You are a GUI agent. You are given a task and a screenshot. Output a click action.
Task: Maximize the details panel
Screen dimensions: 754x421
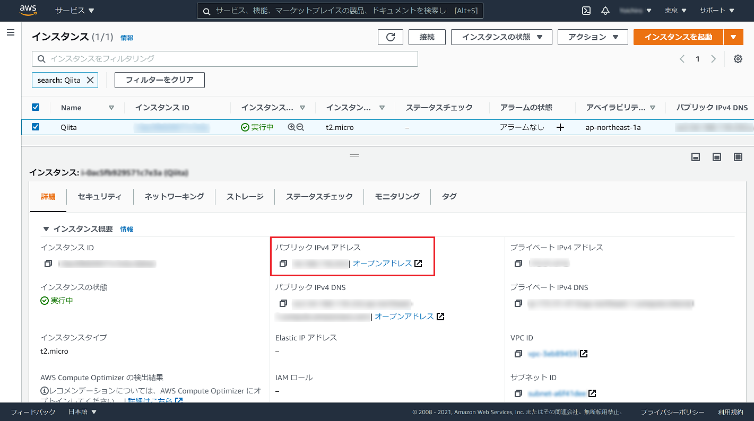[738, 157]
